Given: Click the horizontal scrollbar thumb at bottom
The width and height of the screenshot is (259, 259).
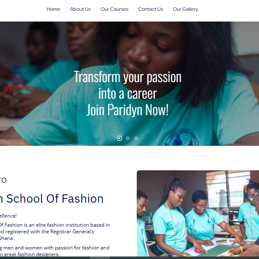Looking at the screenshot, I should 100,258.
